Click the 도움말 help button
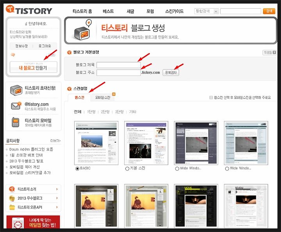This screenshot has height=232, width=281. (x=269, y=52)
